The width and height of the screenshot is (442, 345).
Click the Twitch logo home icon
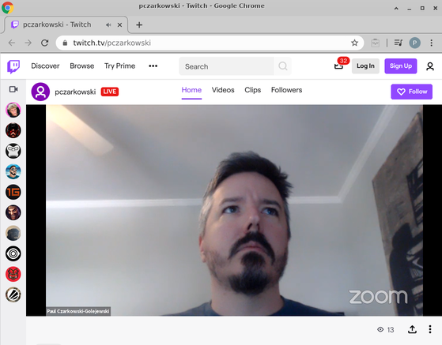coord(13,66)
